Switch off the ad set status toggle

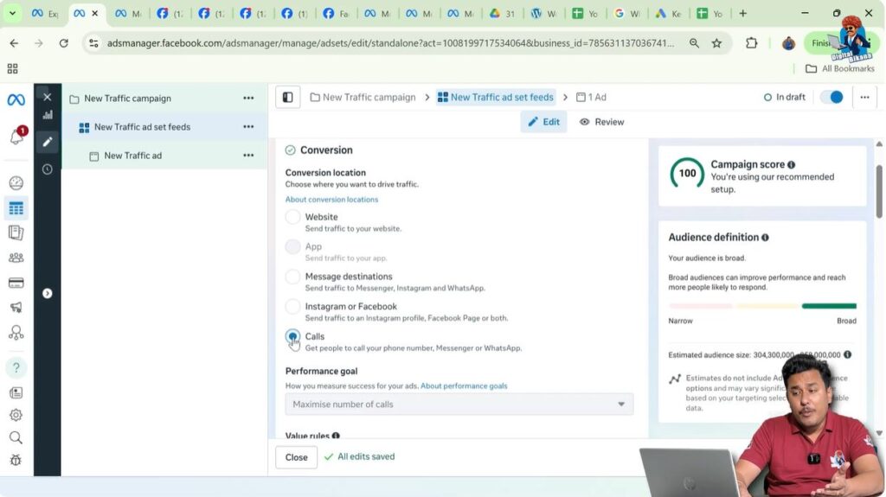click(831, 98)
